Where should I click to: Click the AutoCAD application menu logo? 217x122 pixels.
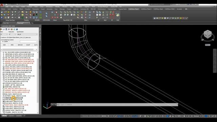point(2,5)
